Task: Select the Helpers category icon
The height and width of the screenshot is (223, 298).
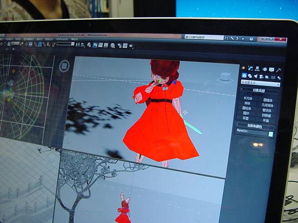Action: [267, 77]
